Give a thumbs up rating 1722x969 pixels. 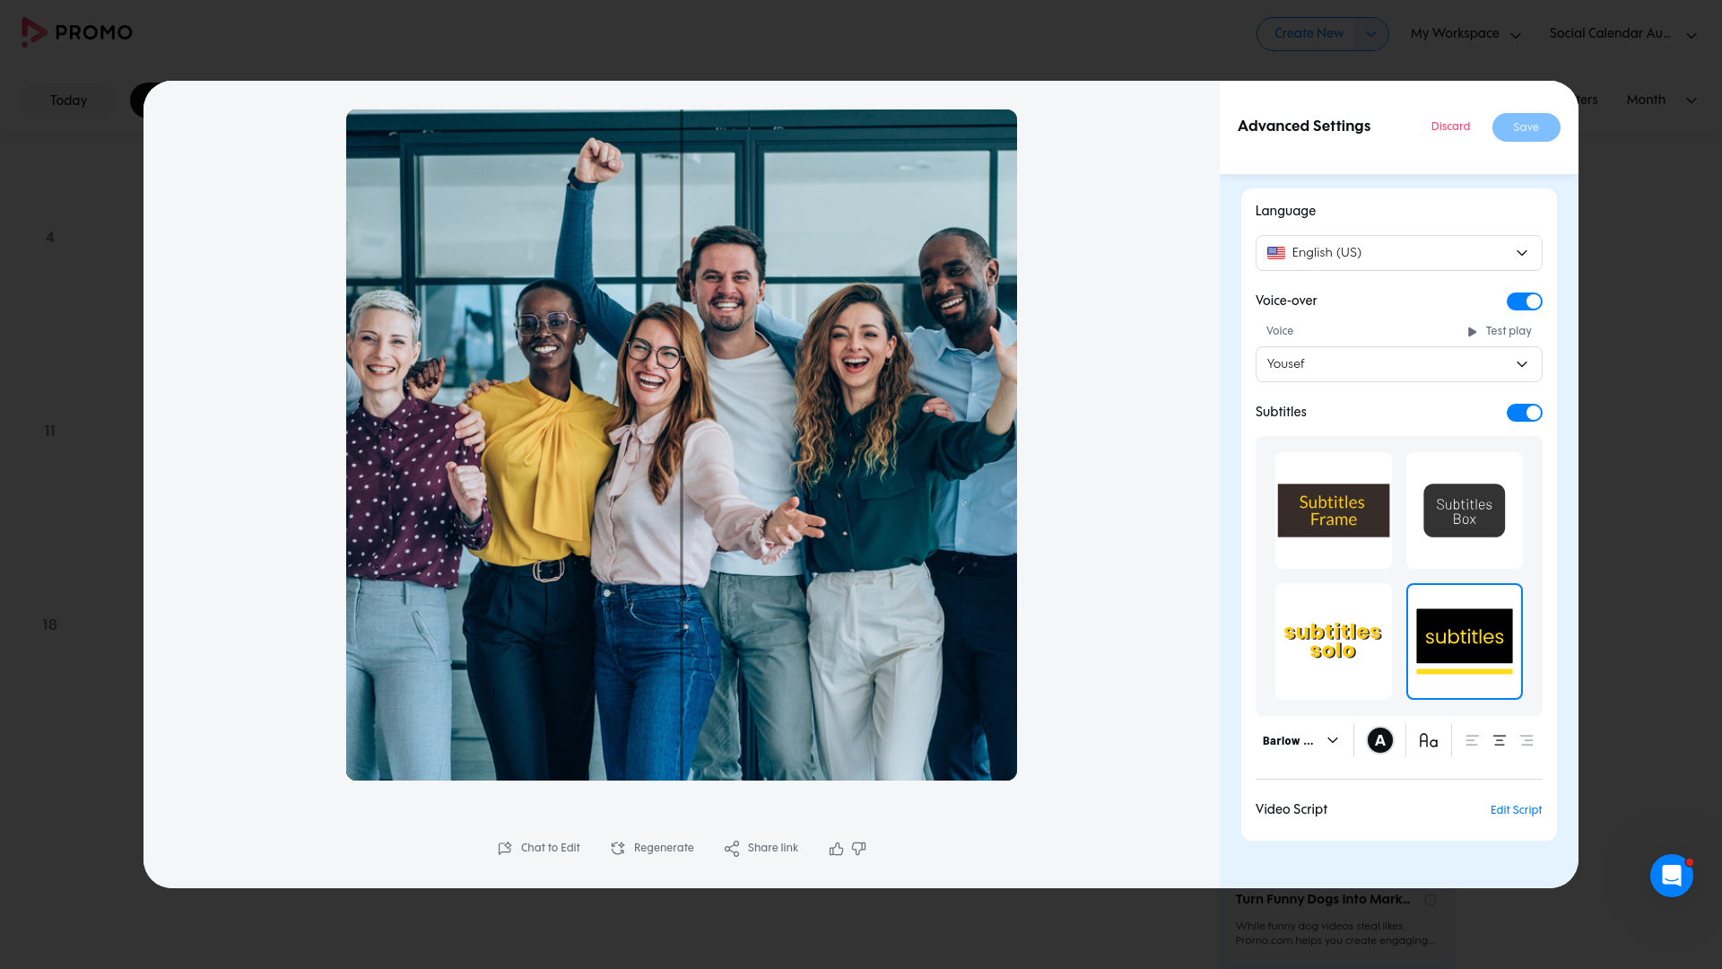(x=836, y=848)
